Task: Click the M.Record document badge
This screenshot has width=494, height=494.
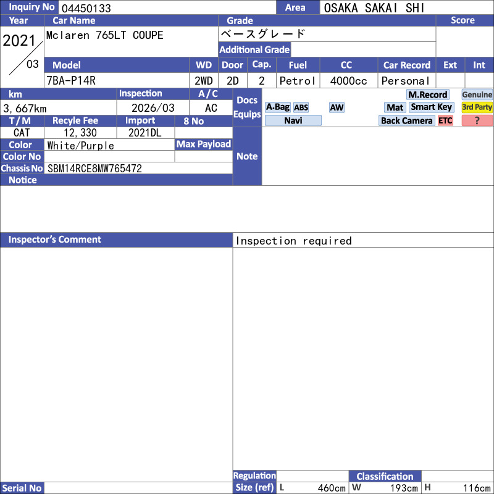Action: tap(427, 94)
